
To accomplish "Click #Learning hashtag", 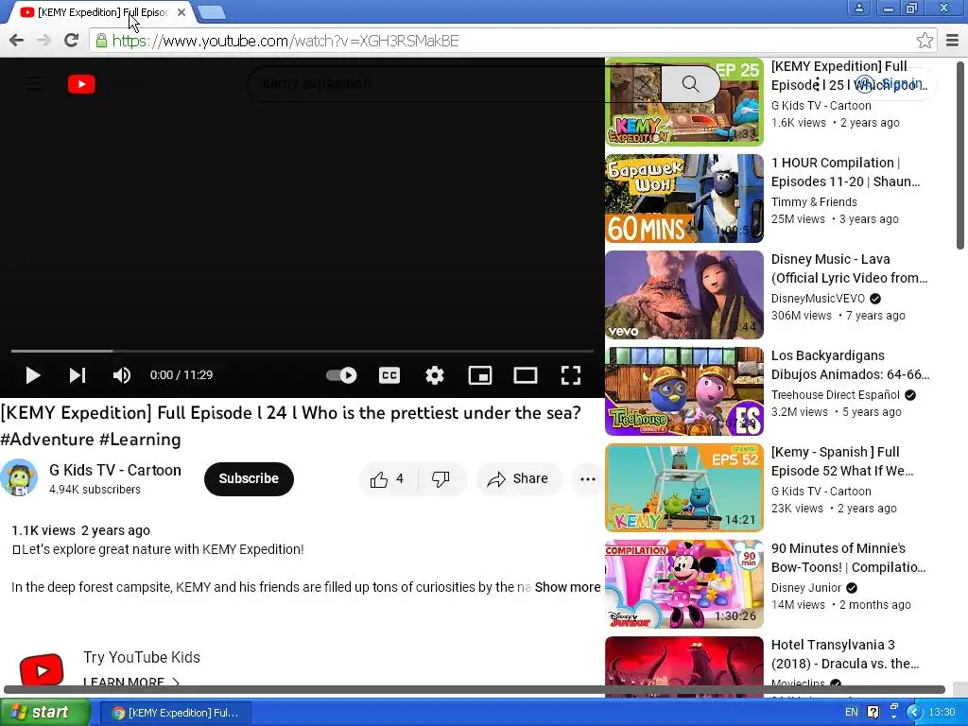I will pos(140,440).
